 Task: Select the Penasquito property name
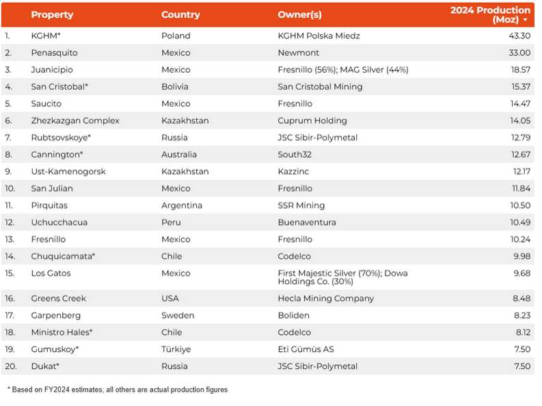tap(54, 53)
